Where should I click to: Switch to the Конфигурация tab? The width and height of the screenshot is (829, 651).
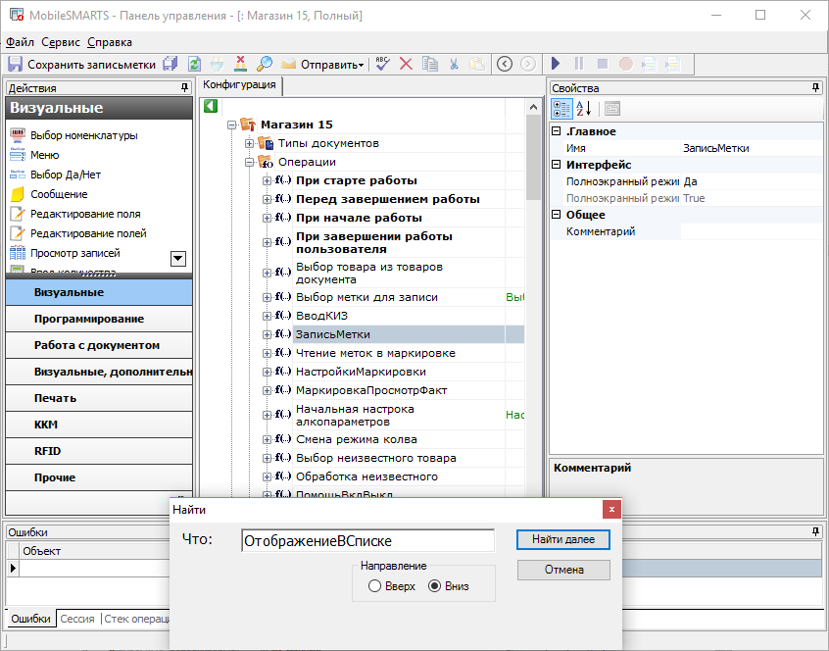[239, 84]
